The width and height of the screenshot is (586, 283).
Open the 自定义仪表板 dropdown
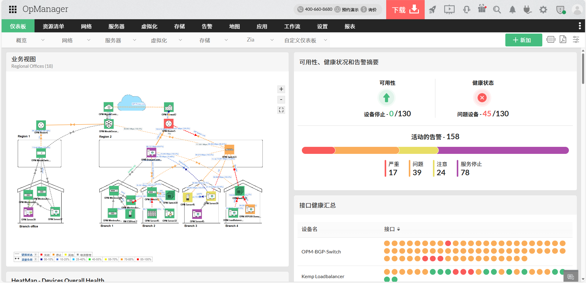[325, 40]
